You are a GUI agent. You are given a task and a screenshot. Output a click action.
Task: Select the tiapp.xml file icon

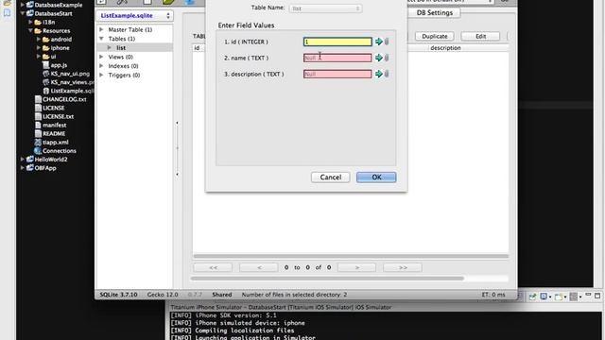[x=38, y=143]
